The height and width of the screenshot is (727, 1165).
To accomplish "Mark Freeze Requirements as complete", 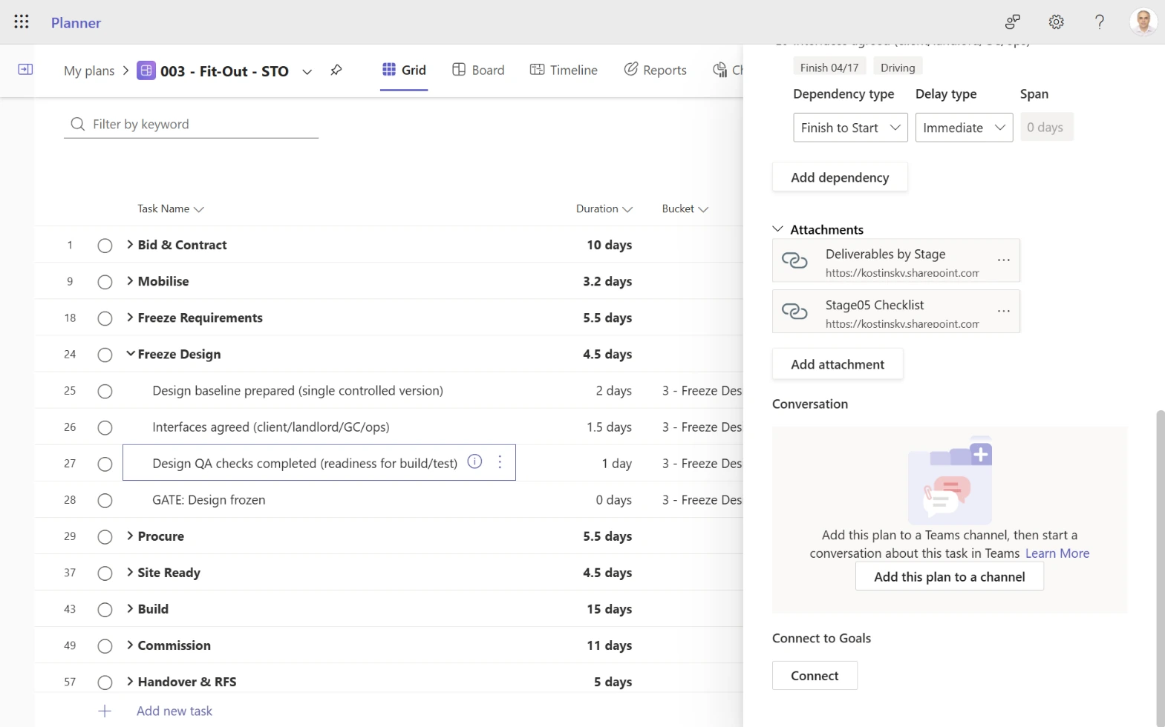I will 105,318.
